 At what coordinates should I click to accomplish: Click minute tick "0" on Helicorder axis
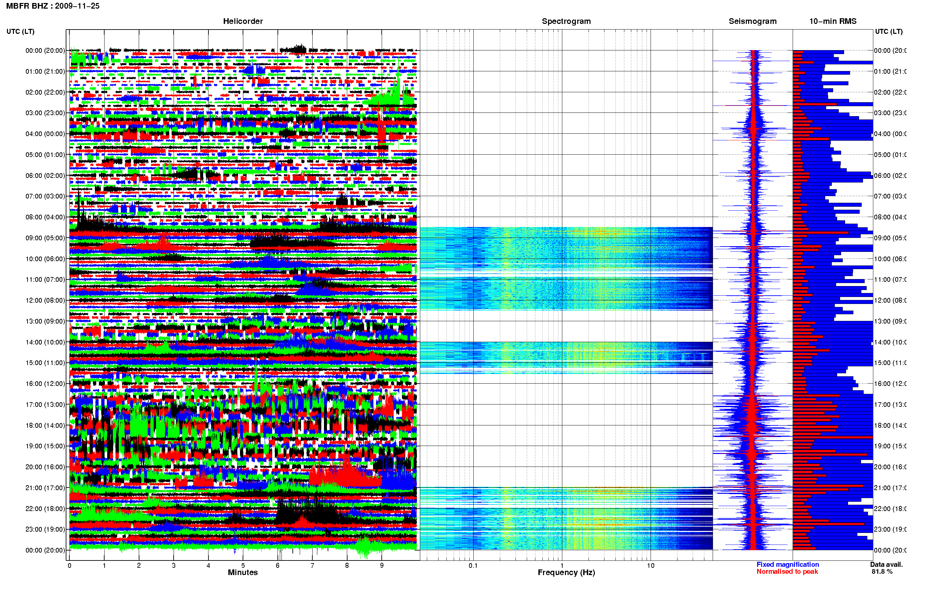69,565
